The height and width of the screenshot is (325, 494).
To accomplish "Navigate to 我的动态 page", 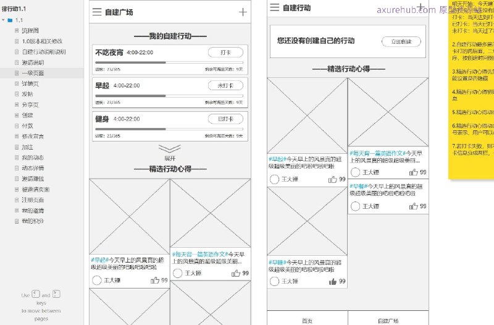I will coord(33,158).
